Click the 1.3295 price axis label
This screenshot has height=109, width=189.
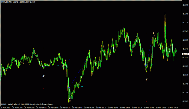tap(185, 93)
